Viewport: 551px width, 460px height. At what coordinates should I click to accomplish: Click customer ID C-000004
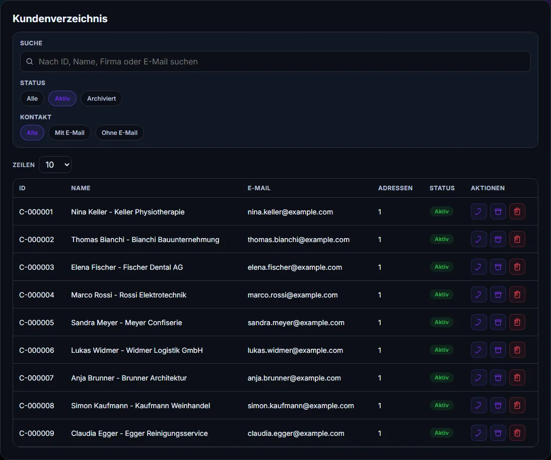point(37,295)
